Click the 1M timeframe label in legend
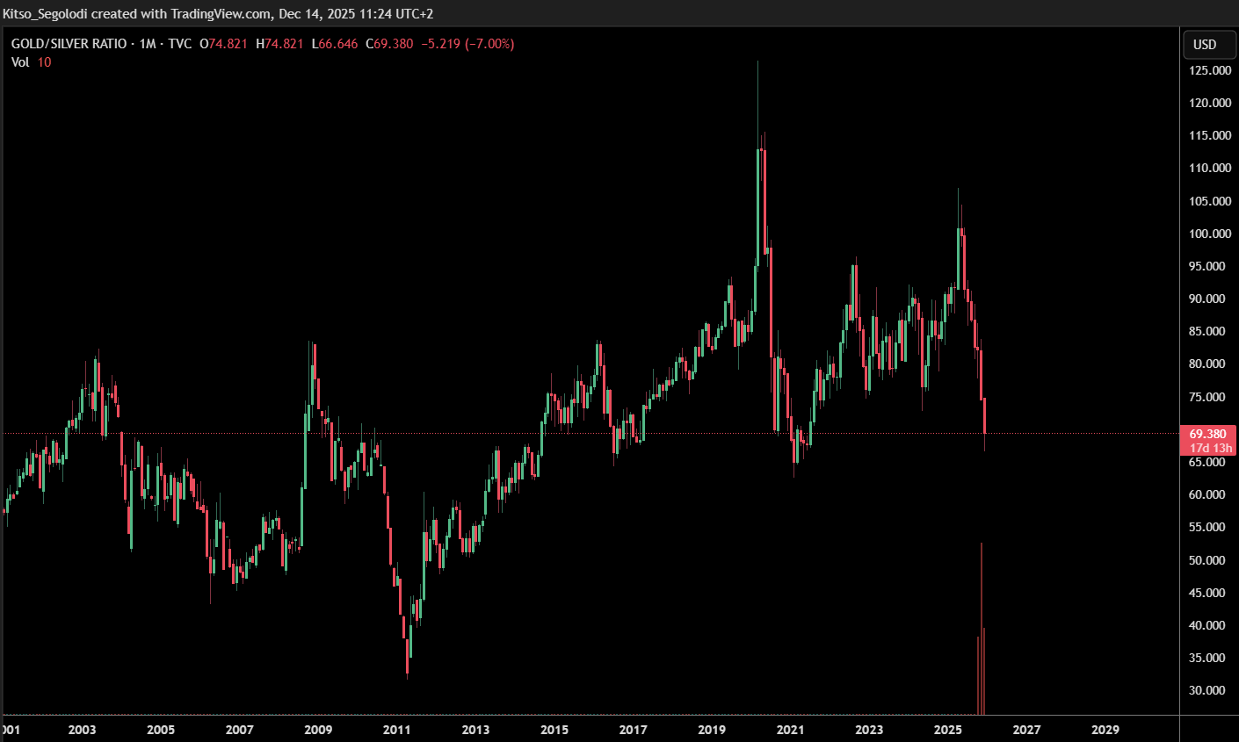This screenshot has height=742, width=1239. (147, 44)
